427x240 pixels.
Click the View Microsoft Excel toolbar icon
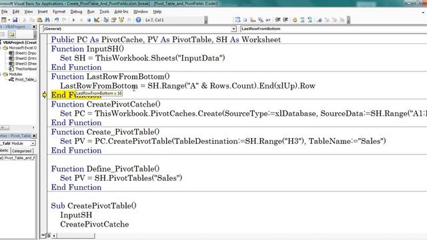pyautogui.click(x=3, y=20)
